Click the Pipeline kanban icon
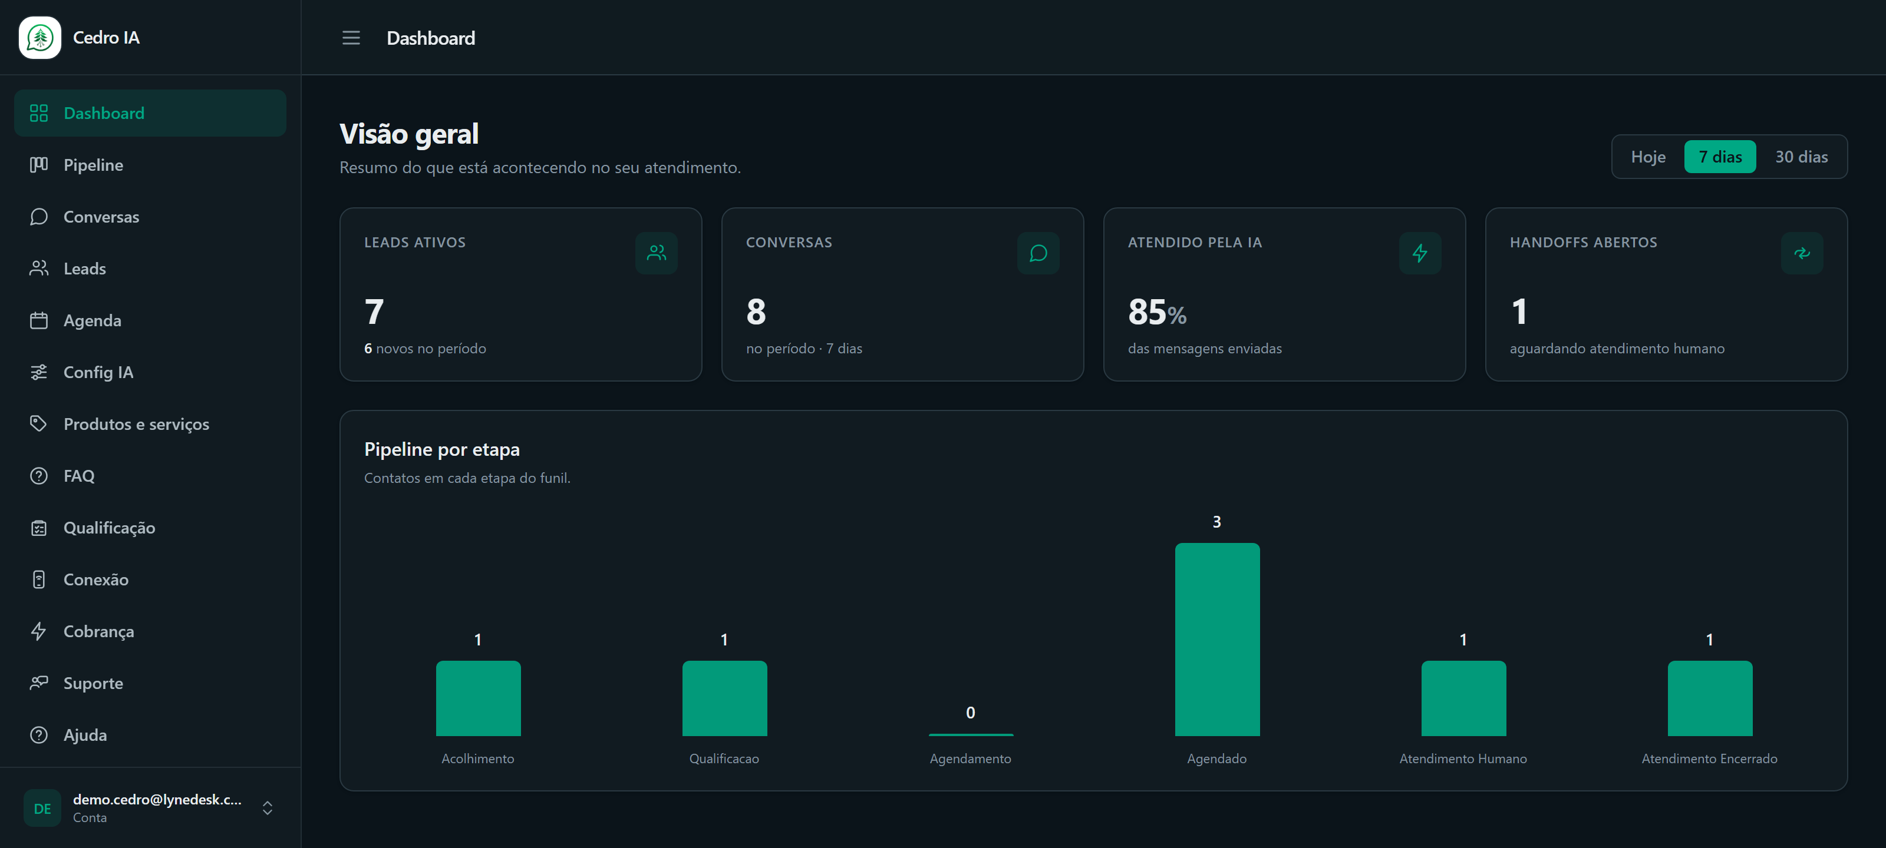The image size is (1886, 848). (39, 165)
